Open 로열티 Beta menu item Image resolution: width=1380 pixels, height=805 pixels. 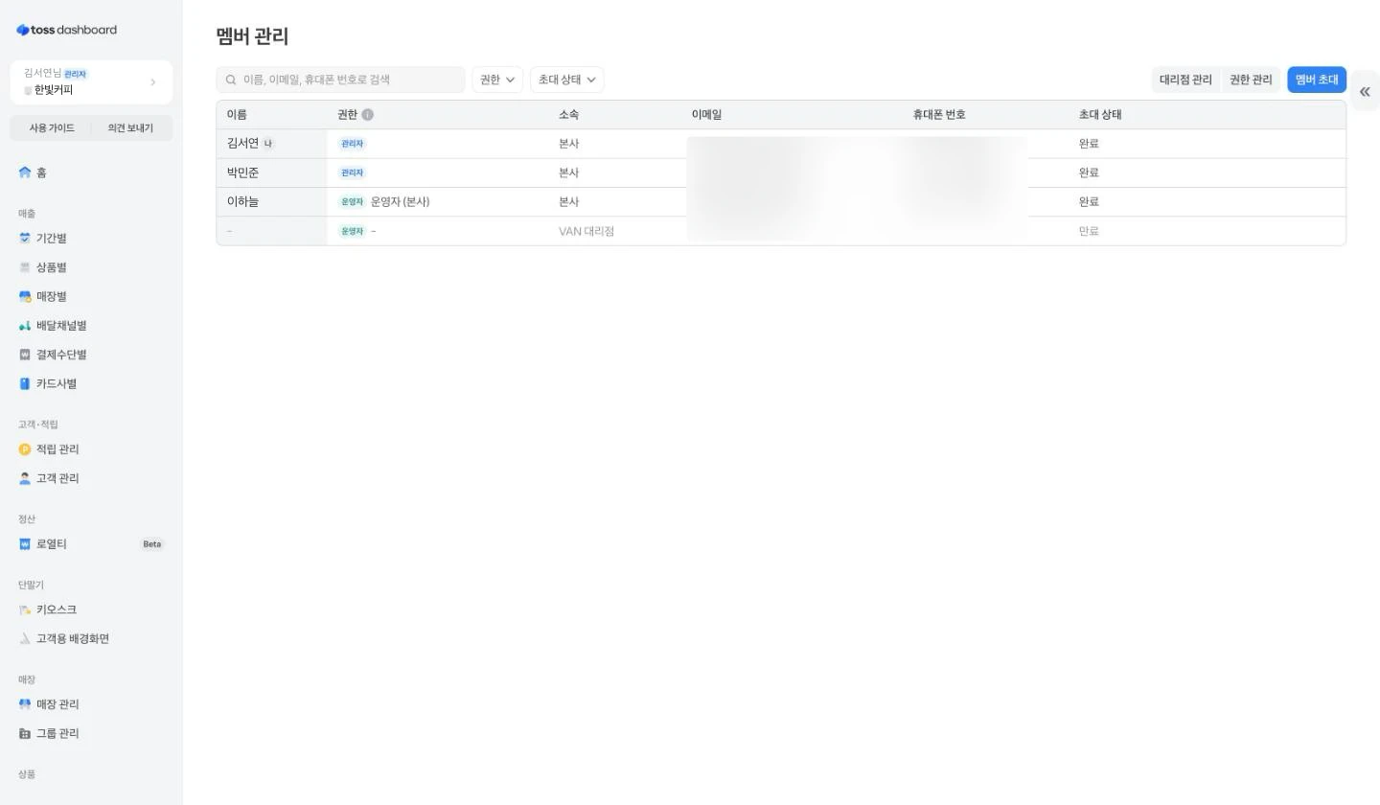91,544
